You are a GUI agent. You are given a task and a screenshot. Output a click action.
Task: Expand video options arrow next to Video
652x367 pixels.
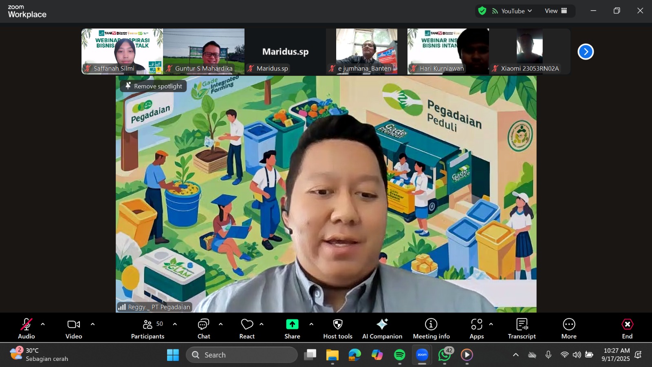click(93, 325)
